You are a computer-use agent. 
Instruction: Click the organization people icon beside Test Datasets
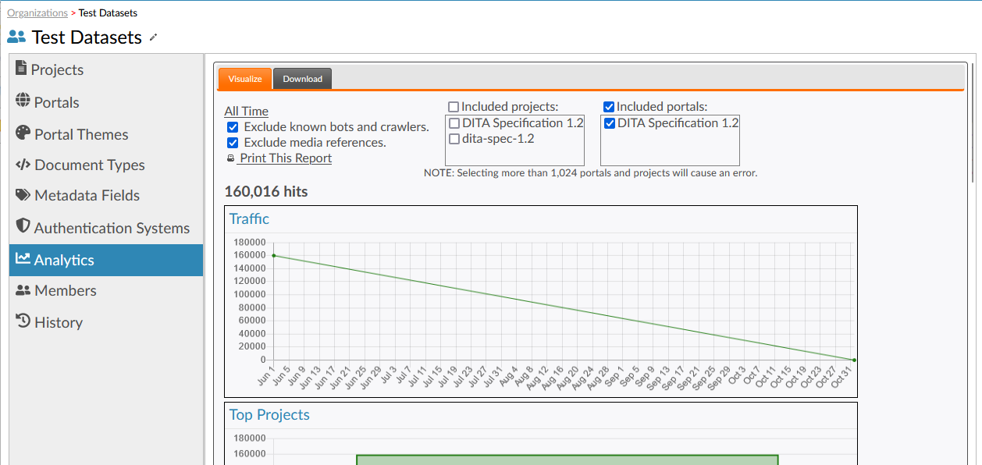[x=16, y=37]
